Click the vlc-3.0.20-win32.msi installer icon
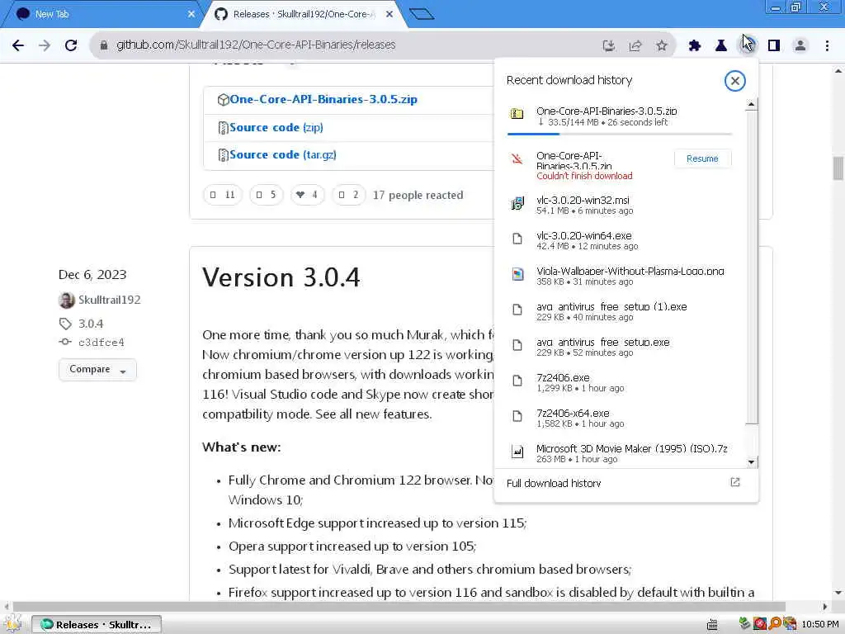This screenshot has width=845, height=634. 517,203
